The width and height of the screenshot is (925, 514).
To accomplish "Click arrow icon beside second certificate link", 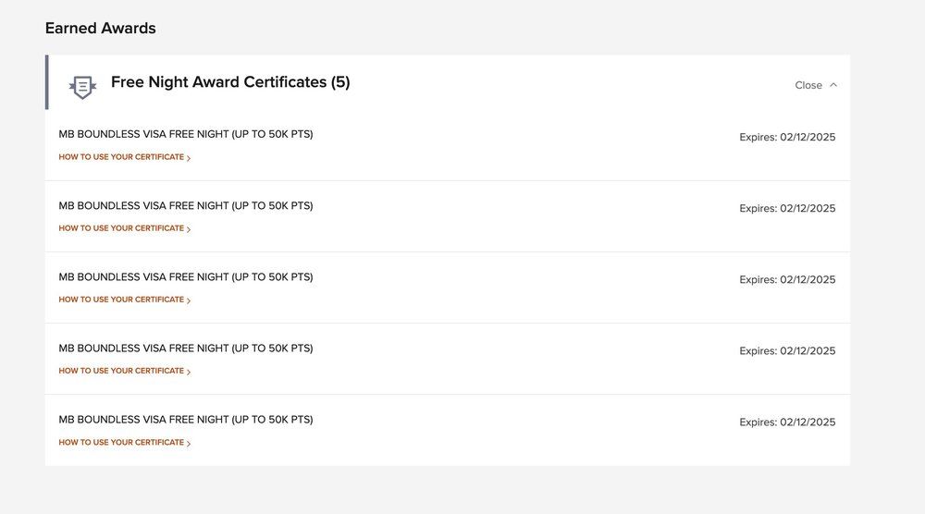I will coord(189,229).
